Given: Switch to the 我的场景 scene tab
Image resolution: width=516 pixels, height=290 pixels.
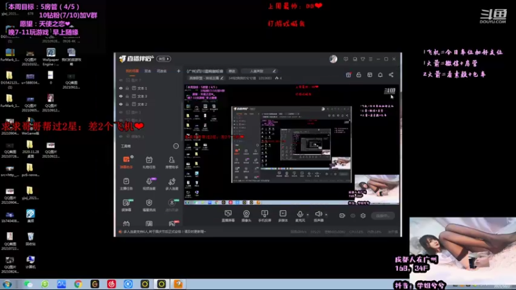Looking at the screenshot, I should 132,71.
